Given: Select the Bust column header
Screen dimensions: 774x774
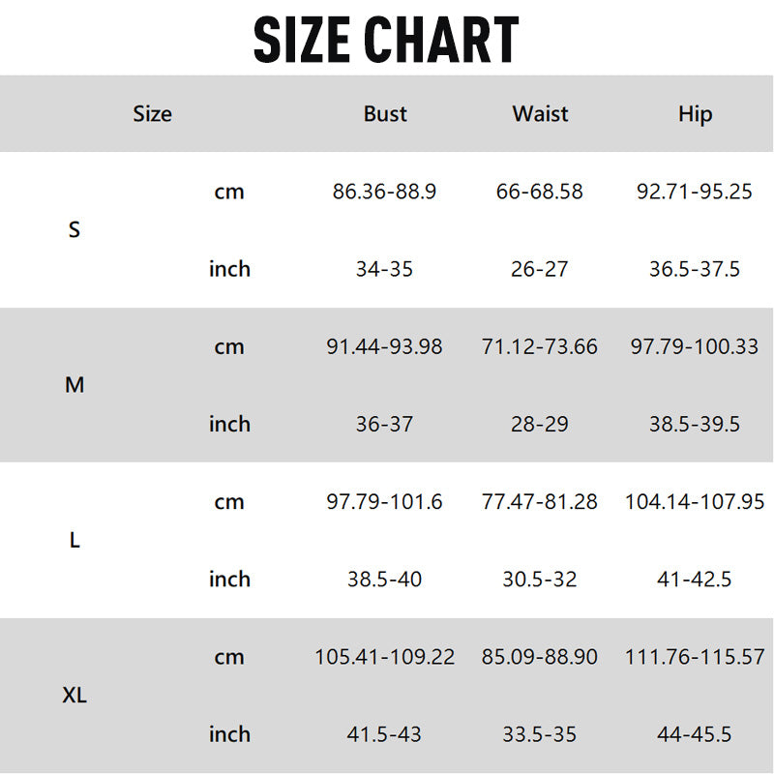Looking at the screenshot, I should coord(385,114).
